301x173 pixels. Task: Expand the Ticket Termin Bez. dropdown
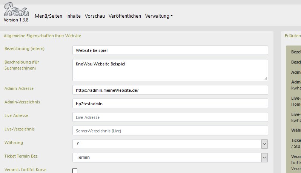pos(170,157)
